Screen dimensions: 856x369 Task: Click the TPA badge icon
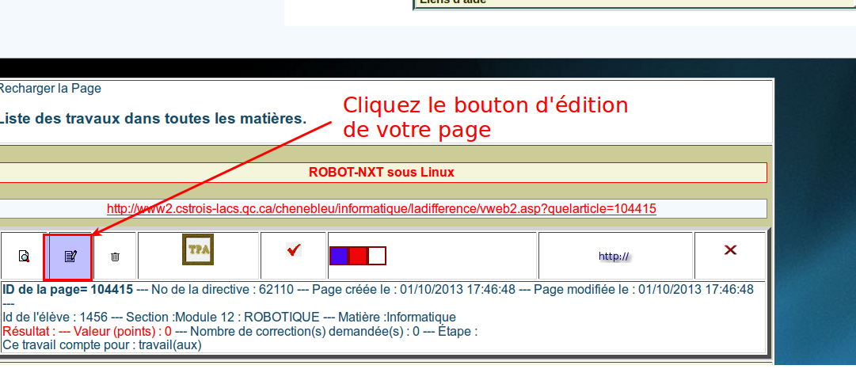point(198,249)
